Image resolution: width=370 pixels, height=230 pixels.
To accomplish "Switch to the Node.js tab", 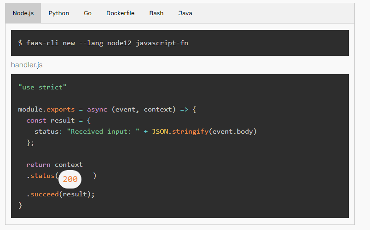I will tap(23, 13).
